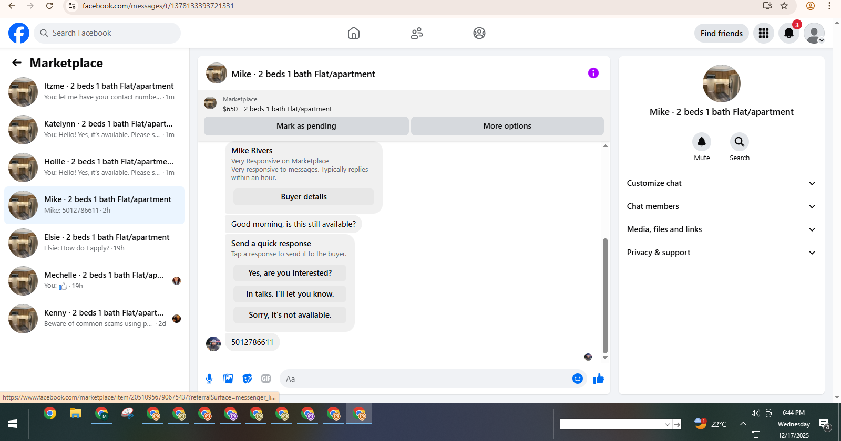
Task: Open the taskbar volume speaker icon
Action: [755, 413]
